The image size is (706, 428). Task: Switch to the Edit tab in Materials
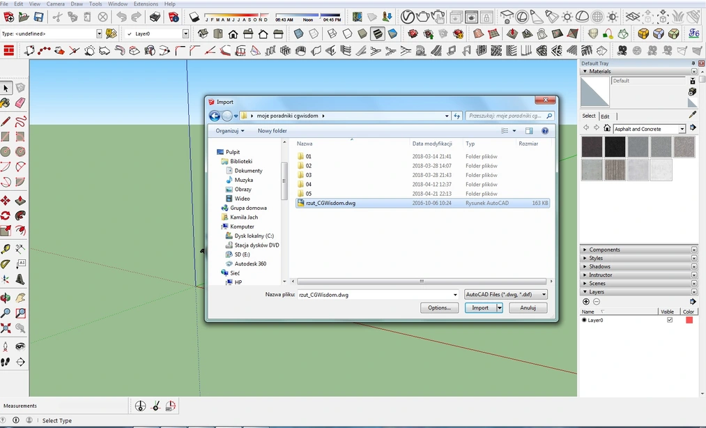point(605,116)
